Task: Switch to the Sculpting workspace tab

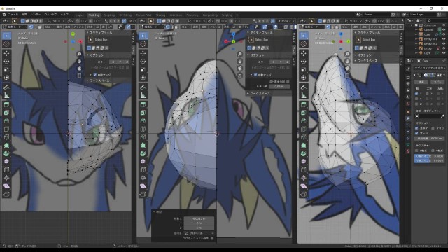Action: click(x=109, y=15)
